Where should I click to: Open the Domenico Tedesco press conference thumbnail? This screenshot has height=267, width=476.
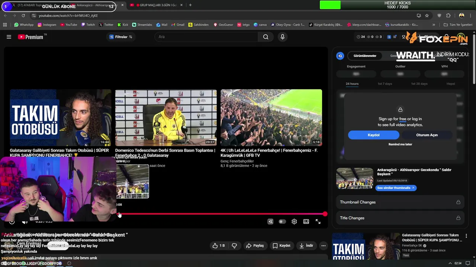[x=166, y=118]
